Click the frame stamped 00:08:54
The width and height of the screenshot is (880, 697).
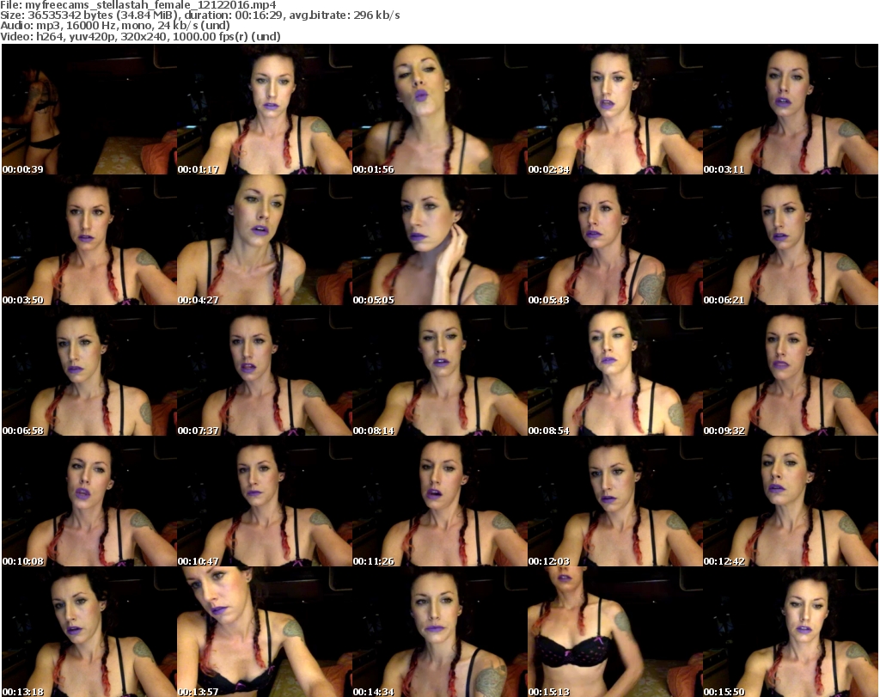click(614, 371)
